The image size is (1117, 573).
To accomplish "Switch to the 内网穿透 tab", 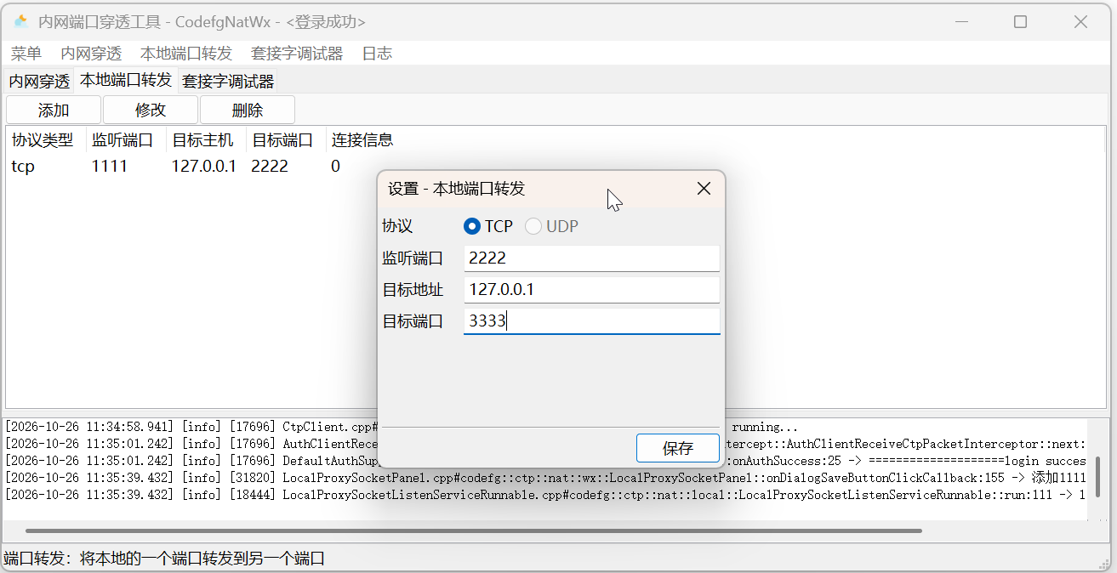I will tap(39, 82).
